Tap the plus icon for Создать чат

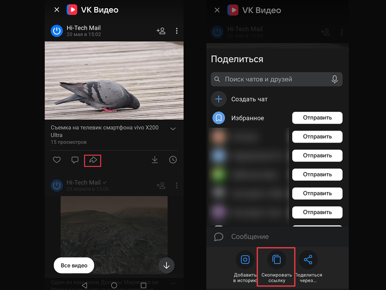219,99
